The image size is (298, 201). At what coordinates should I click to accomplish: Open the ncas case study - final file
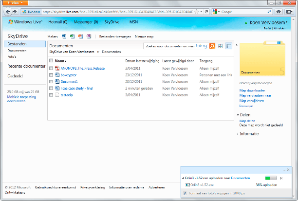77,89
